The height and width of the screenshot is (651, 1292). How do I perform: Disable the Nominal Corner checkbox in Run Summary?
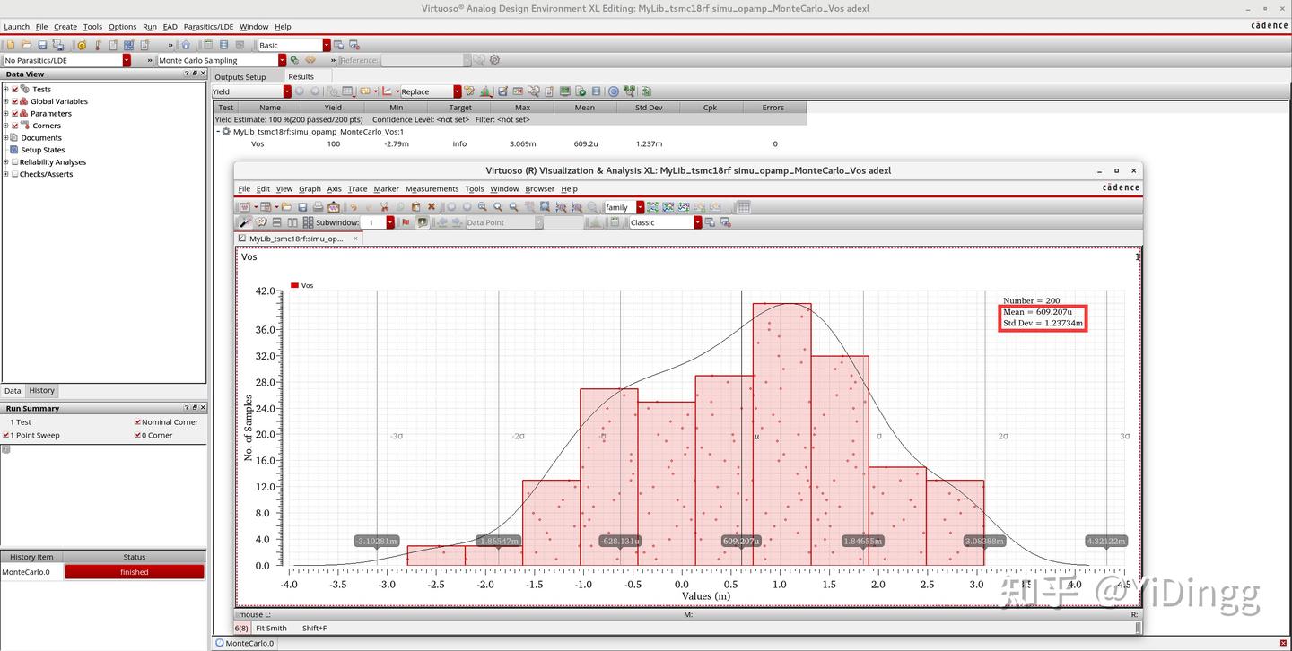[x=137, y=422]
